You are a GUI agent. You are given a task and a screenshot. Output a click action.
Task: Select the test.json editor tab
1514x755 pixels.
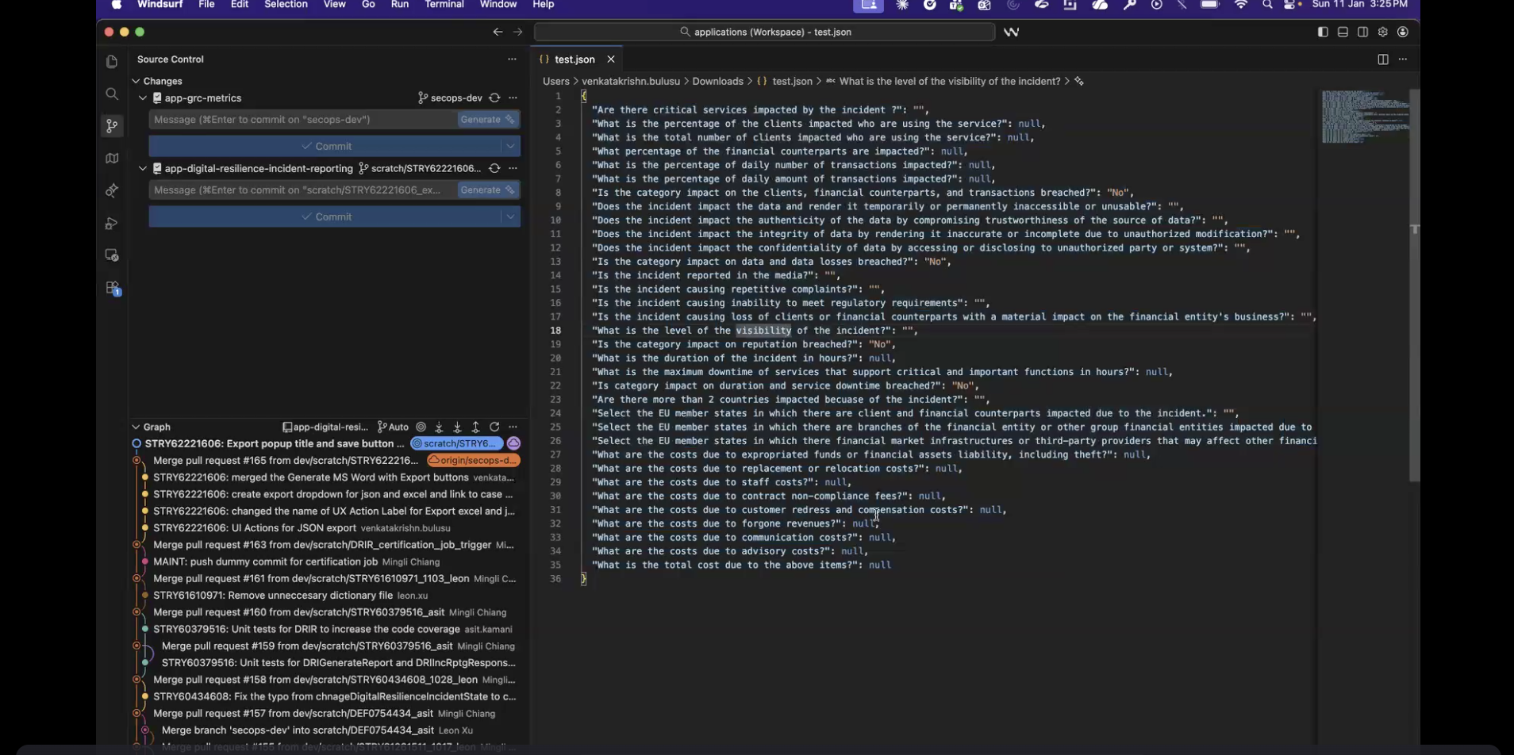pyautogui.click(x=574, y=59)
